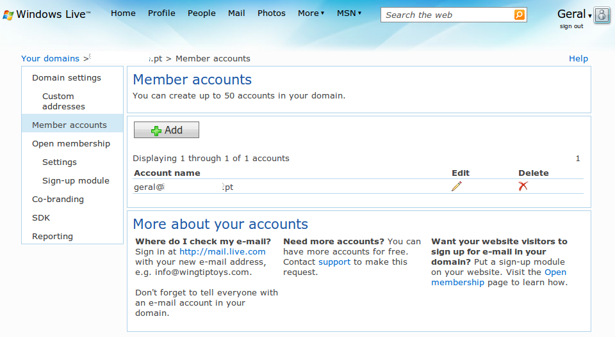Click the orange web search icon

(520, 15)
